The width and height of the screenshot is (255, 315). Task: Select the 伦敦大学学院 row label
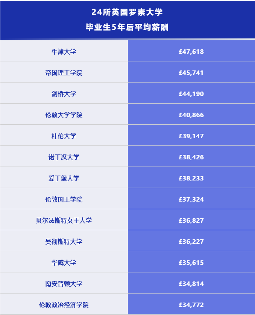pos(64,115)
